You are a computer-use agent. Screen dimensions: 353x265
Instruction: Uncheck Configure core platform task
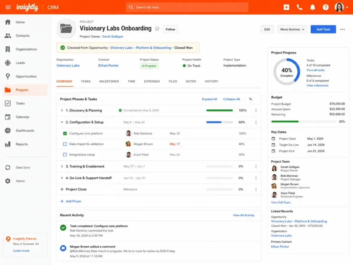click(x=65, y=134)
